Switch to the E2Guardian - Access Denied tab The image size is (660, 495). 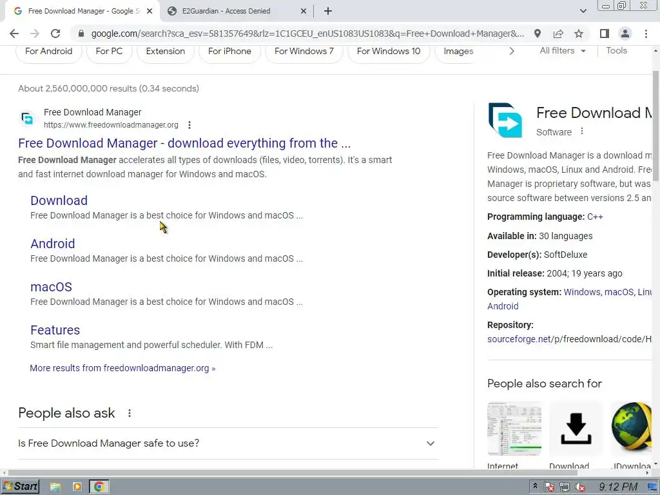coord(237,11)
